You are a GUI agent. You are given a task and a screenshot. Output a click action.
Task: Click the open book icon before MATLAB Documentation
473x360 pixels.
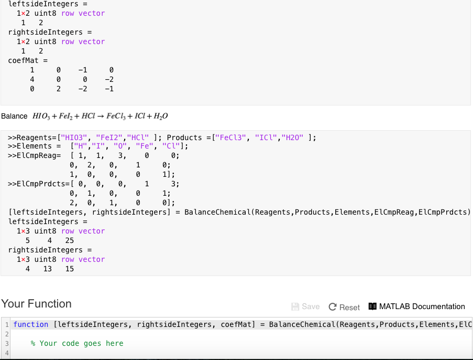pos(371,306)
